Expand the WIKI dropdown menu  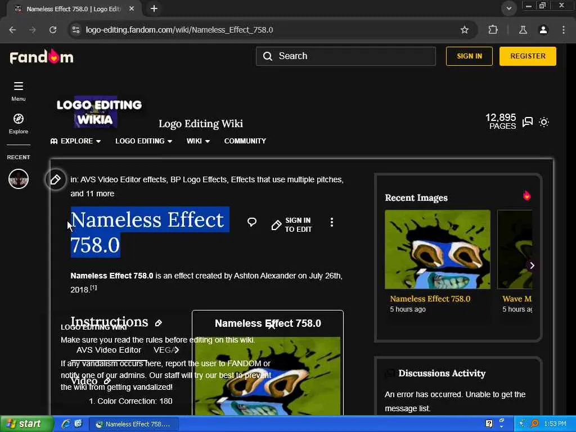pos(198,141)
